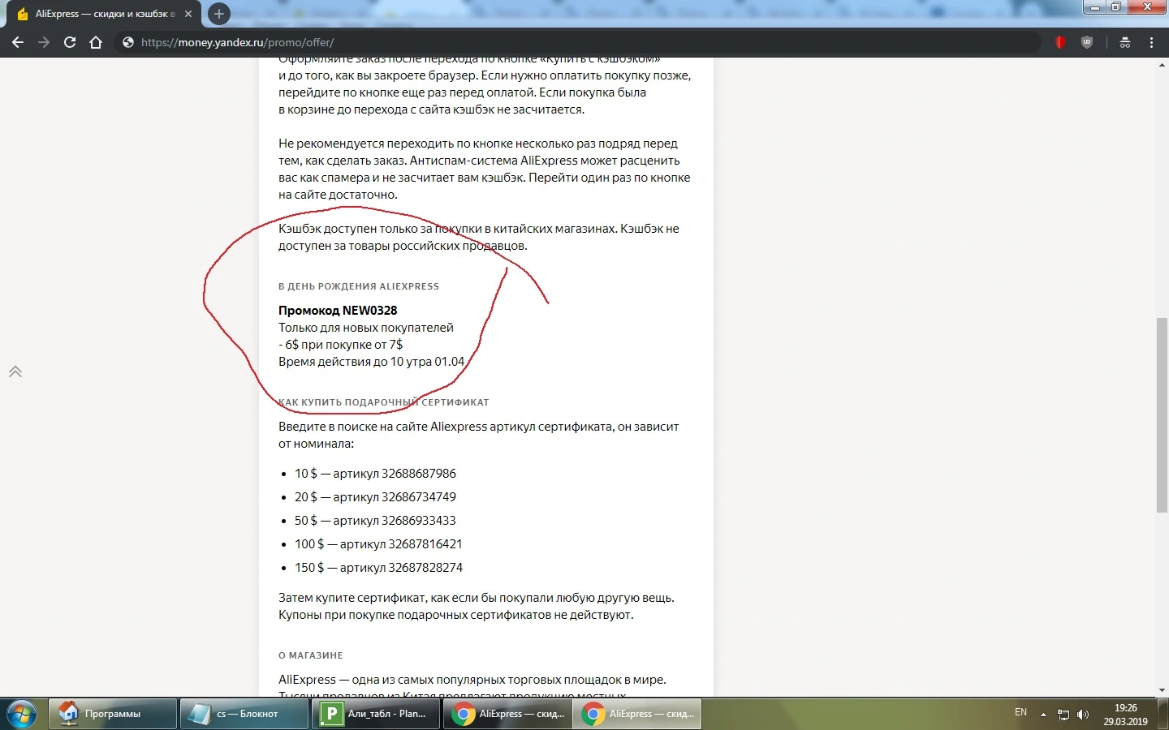This screenshot has height=730, width=1169.
Task: Click the 50 $ артикул 32686933433 item
Action: point(375,521)
